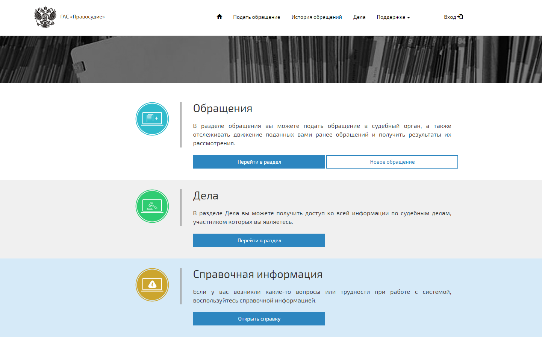Go to the home page icon
Viewport: 542px width, 342px height.
pos(220,17)
